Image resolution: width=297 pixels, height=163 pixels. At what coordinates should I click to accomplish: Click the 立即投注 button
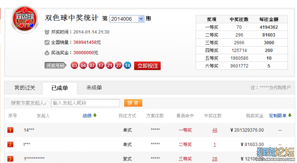coord(147,66)
